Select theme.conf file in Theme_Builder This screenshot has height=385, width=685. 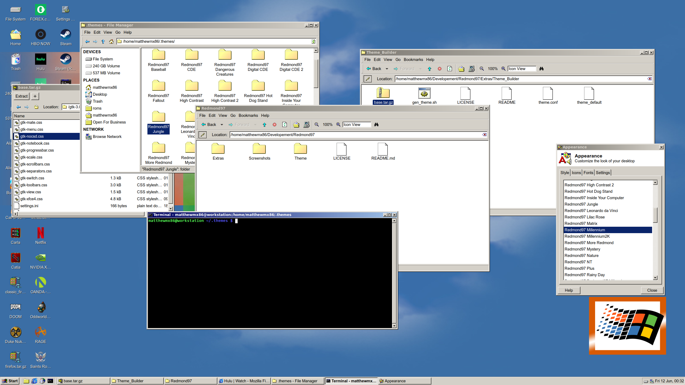coord(548,96)
